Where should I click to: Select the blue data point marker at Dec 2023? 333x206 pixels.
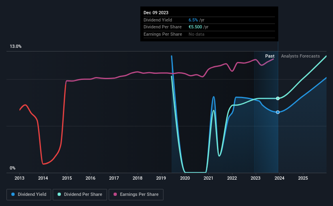pos(278,112)
